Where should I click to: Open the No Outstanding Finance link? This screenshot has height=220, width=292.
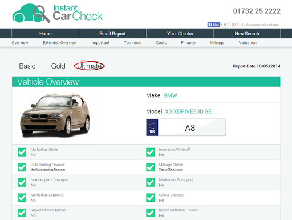pos(48,169)
